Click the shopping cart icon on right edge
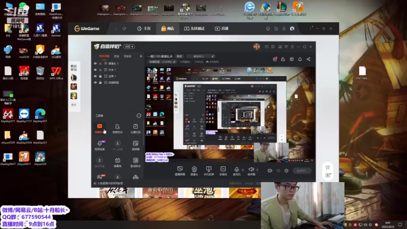This screenshot has width=407, height=229. click(328, 167)
